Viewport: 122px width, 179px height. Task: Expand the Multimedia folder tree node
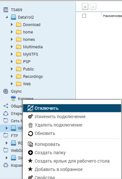(x=12, y=47)
